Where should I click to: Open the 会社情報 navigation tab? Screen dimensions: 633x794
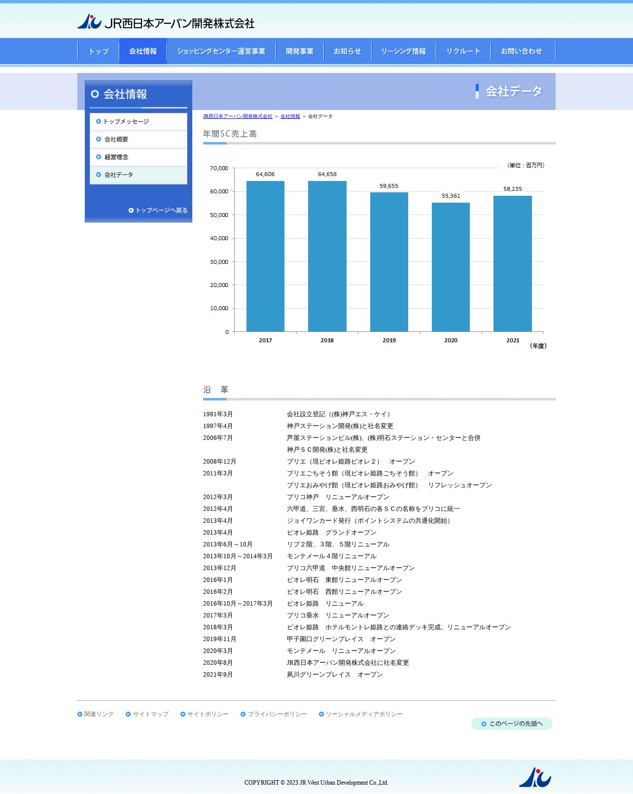(143, 51)
